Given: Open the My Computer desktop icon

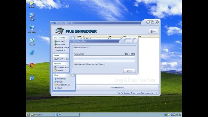Looking at the screenshot, I should pyautogui.click(x=32, y=15).
